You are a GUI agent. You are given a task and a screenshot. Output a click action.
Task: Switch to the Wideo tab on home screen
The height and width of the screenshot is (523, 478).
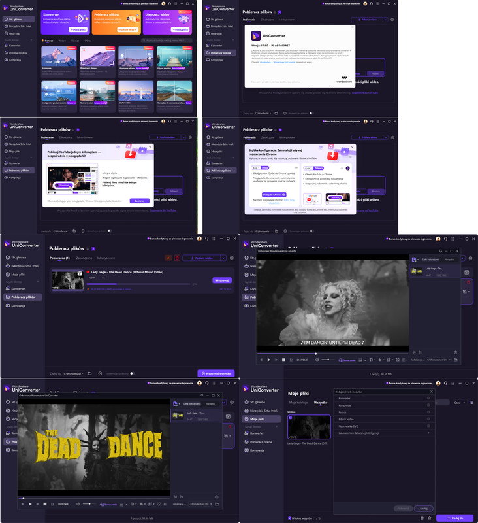[62, 41]
